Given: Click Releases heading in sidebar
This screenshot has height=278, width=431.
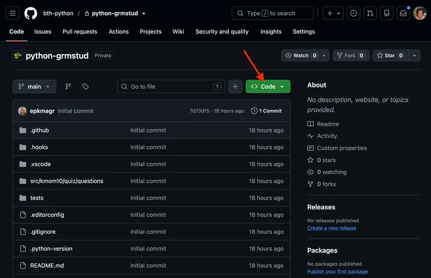Looking at the screenshot, I should (321, 207).
